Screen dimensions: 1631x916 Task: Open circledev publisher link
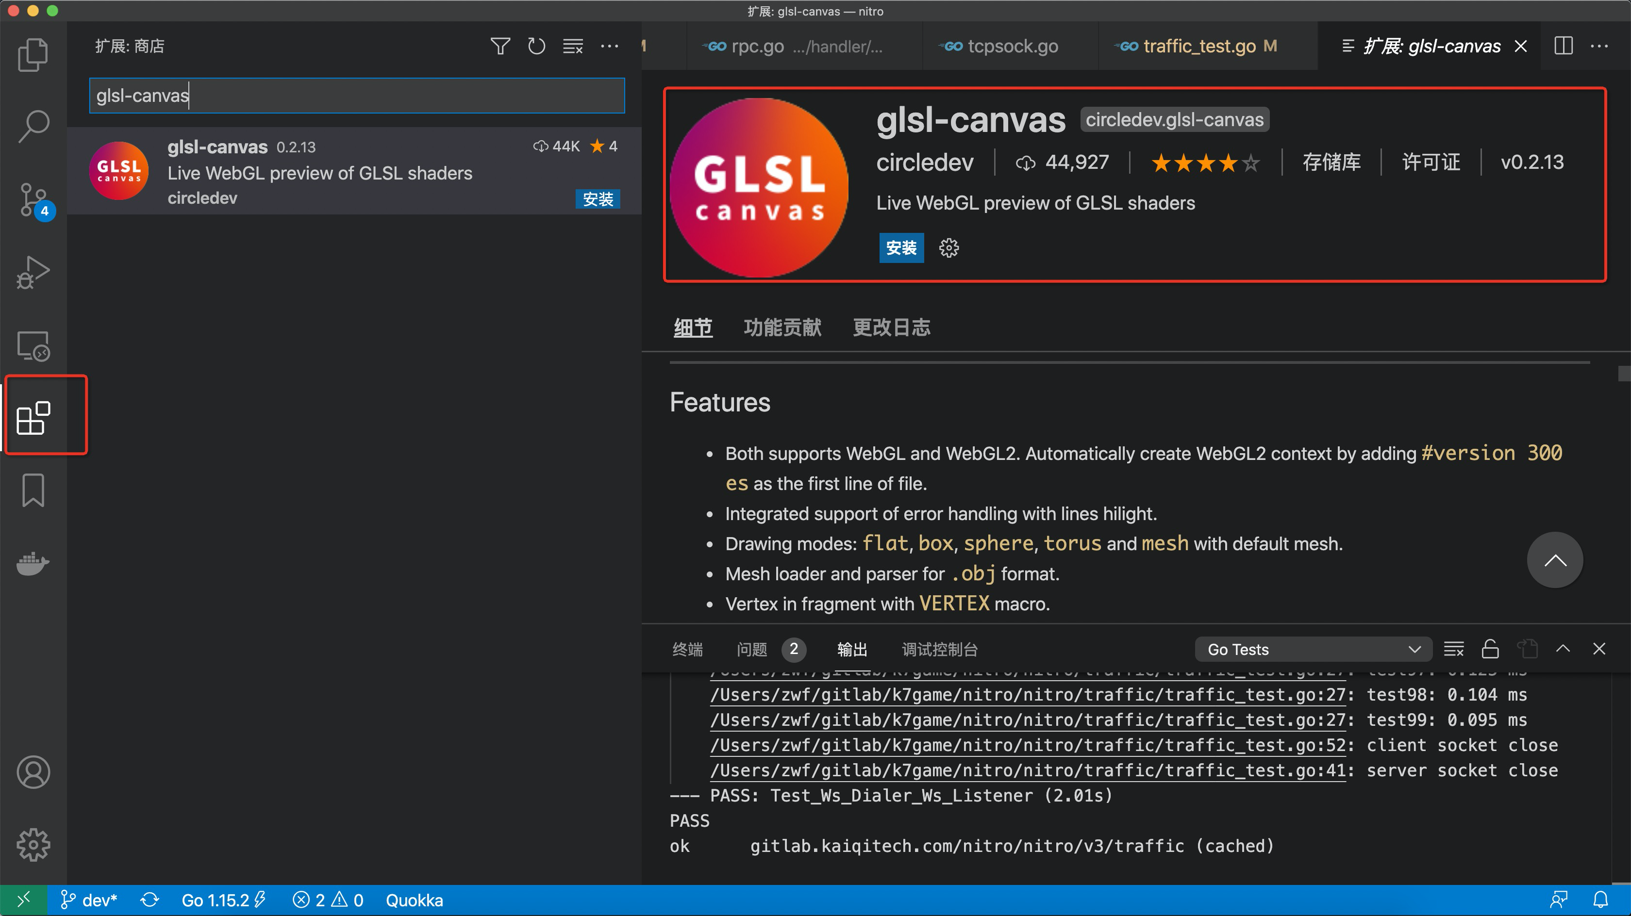[924, 163]
